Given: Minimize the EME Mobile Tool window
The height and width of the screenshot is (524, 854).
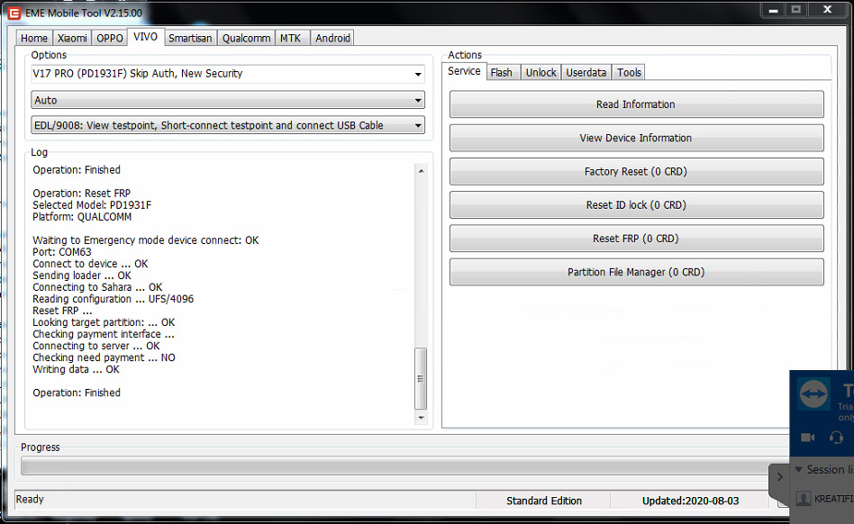Looking at the screenshot, I should [x=774, y=10].
